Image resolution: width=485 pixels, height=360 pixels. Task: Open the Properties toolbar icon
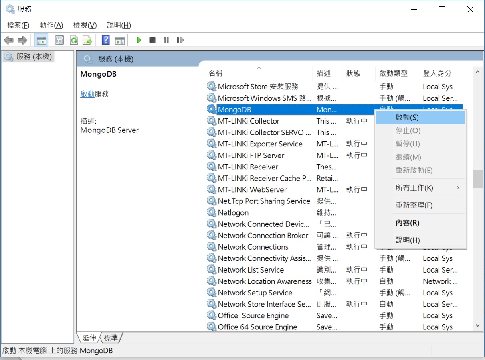click(x=59, y=40)
